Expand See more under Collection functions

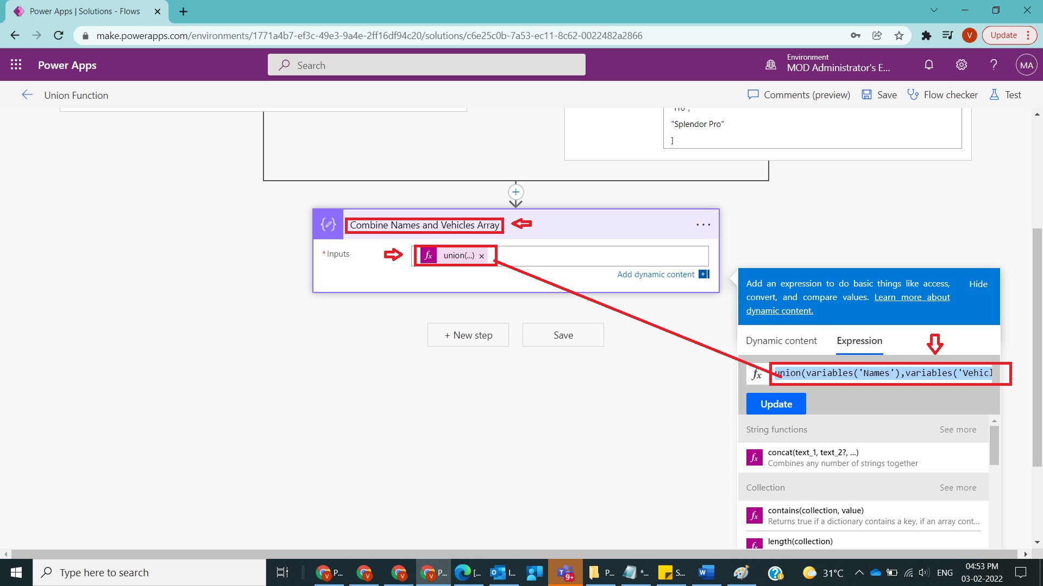(x=957, y=487)
